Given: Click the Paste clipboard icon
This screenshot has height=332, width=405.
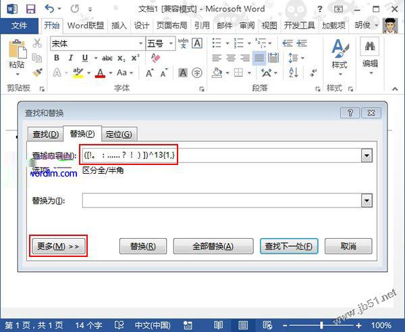Looking at the screenshot, I should pos(18,49).
